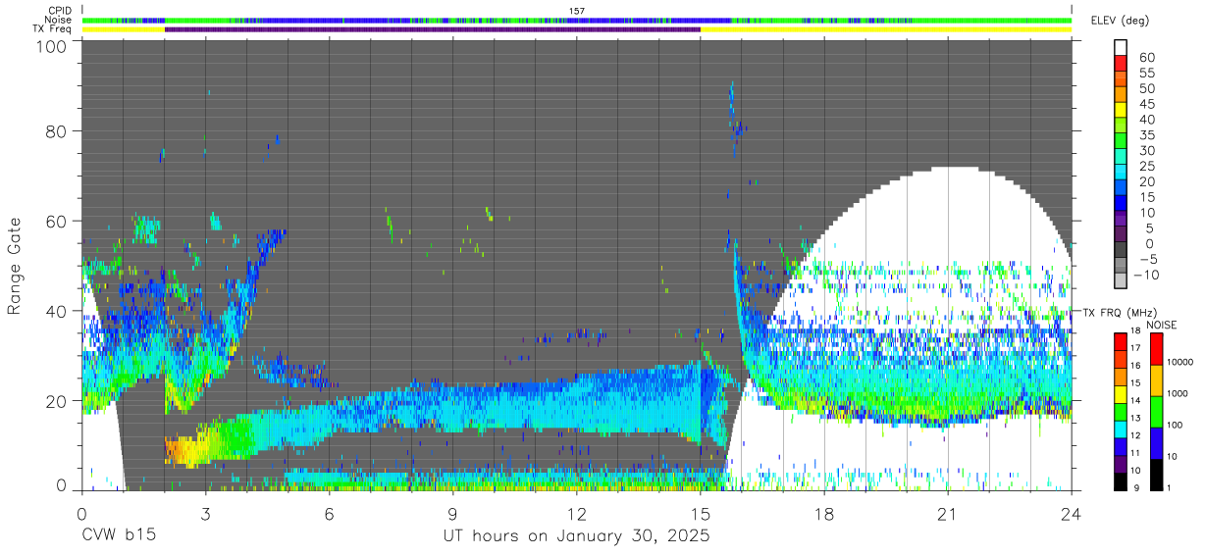Click the TX FRQ (MHz) legend title
This screenshot has width=1205, height=556.
coord(1120,313)
